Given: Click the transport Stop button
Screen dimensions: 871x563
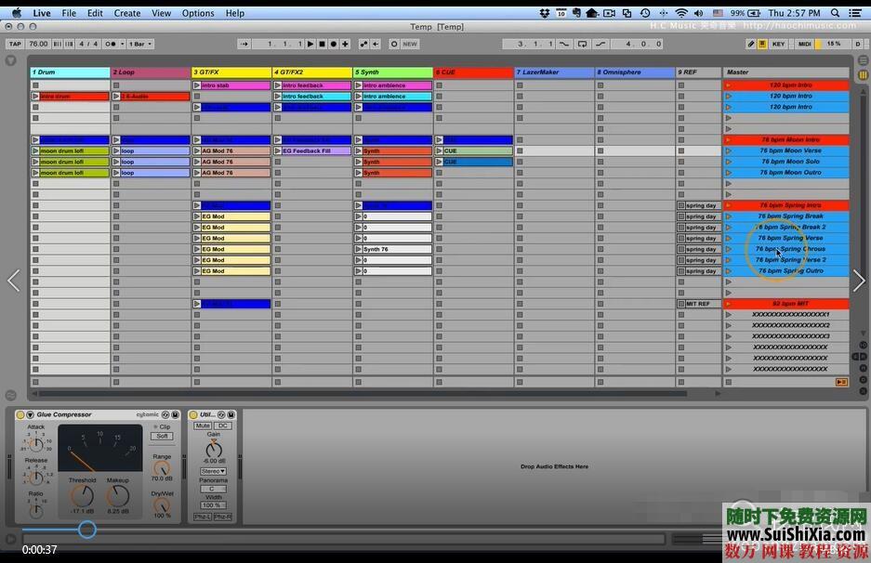Looking at the screenshot, I should 322,44.
